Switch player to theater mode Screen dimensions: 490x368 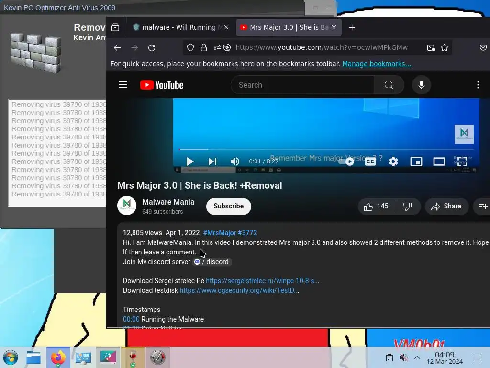(x=439, y=161)
